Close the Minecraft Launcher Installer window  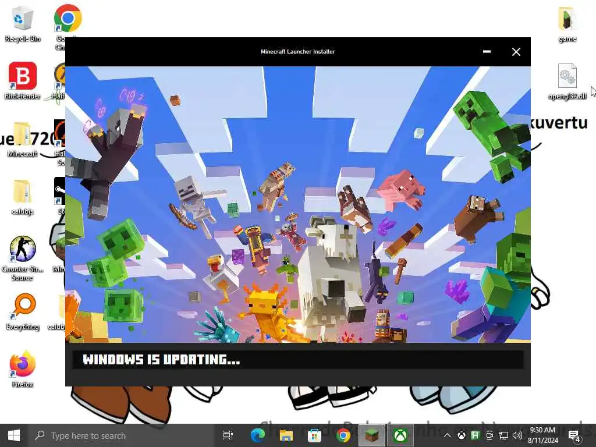(516, 52)
